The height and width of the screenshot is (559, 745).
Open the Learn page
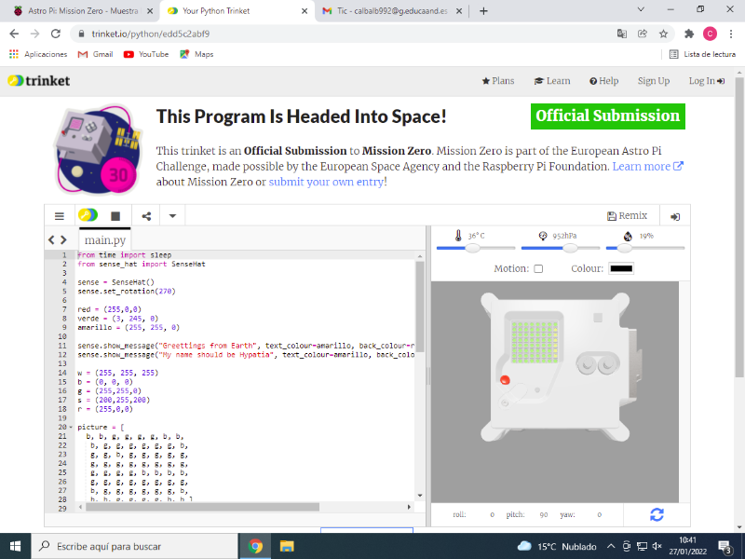[x=552, y=81]
